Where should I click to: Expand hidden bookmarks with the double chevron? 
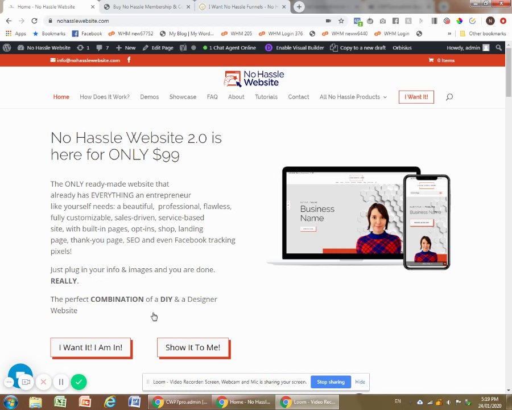[x=449, y=34]
